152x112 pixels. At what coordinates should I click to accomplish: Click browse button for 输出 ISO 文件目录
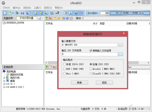click(x=121, y=54)
